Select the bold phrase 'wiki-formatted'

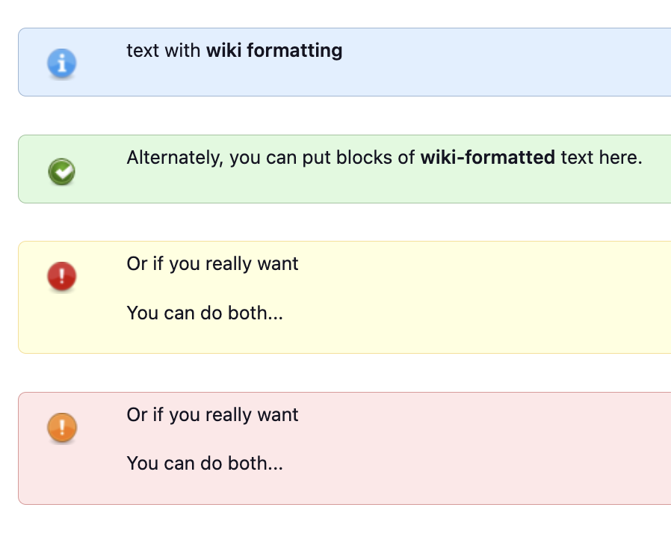[487, 158]
